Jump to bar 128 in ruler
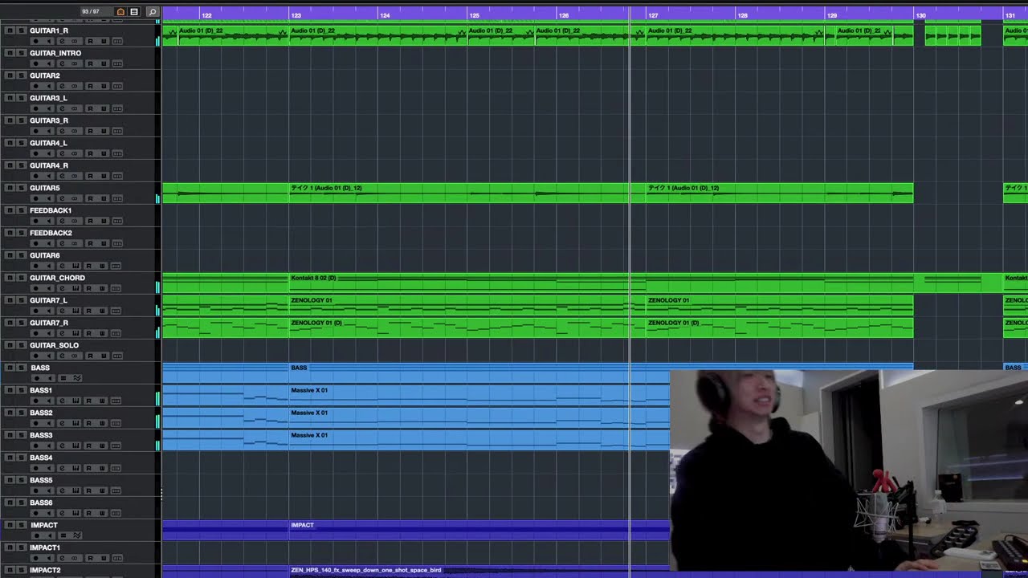This screenshot has height=578, width=1028. coord(742,15)
